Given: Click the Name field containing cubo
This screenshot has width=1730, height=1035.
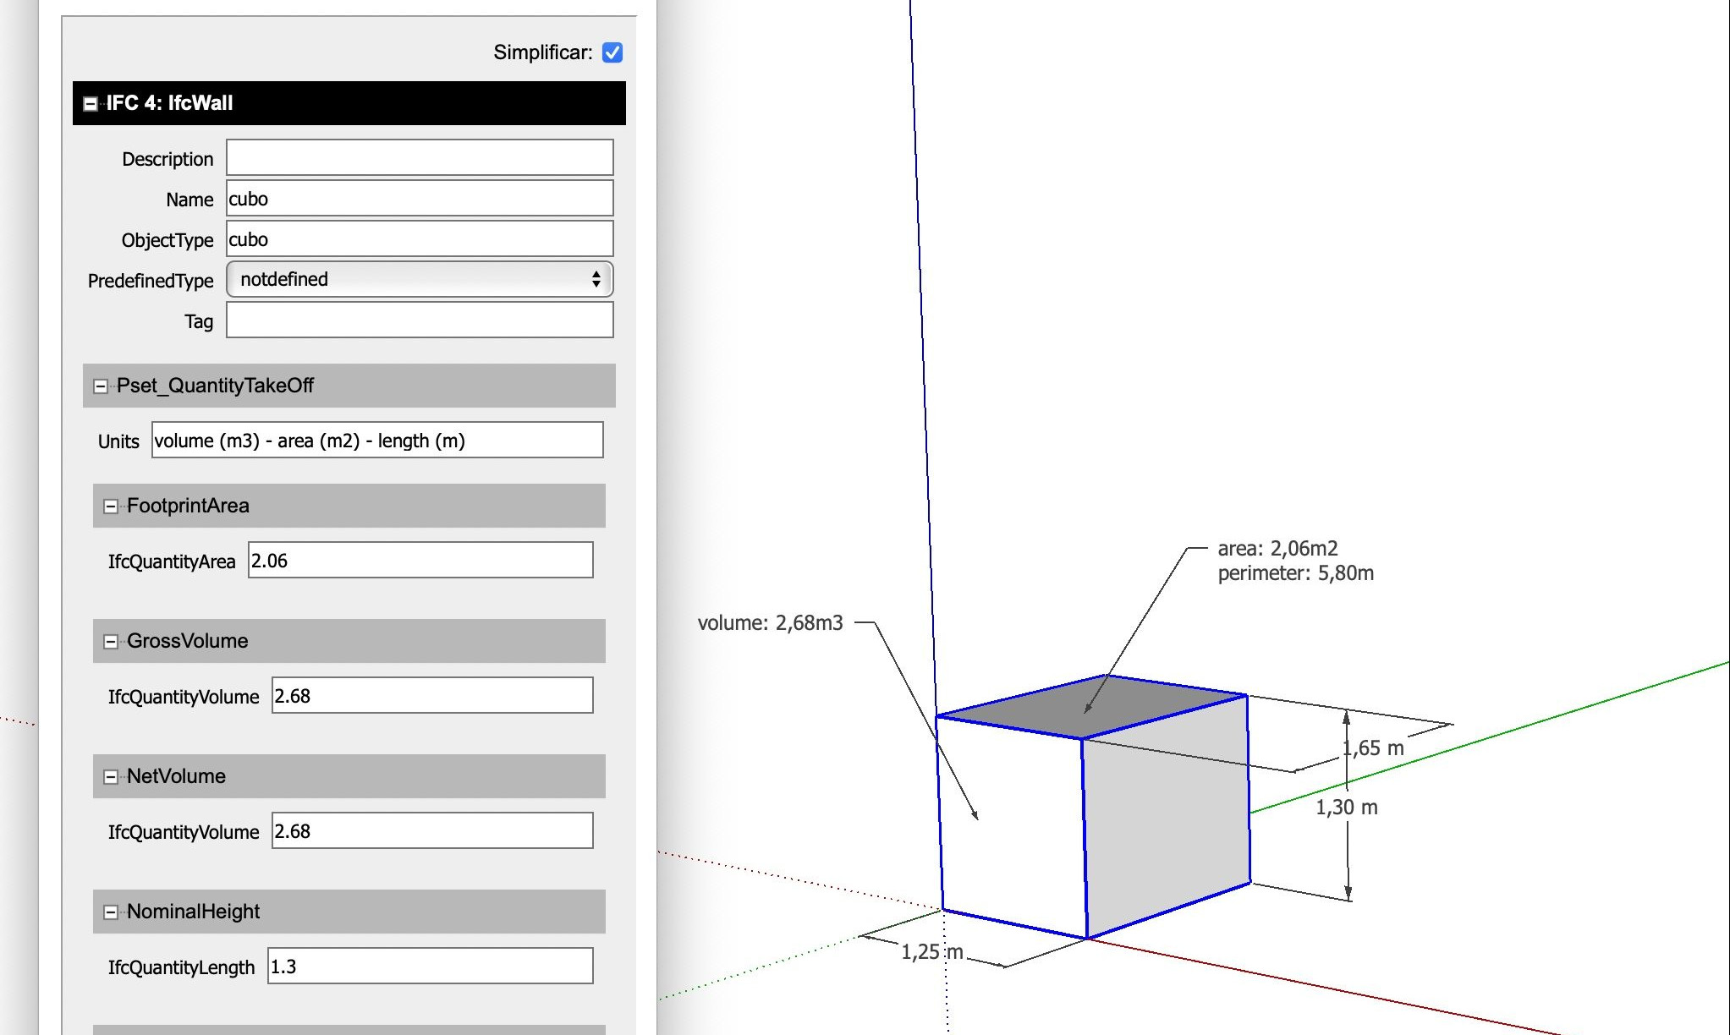Looking at the screenshot, I should (x=420, y=198).
